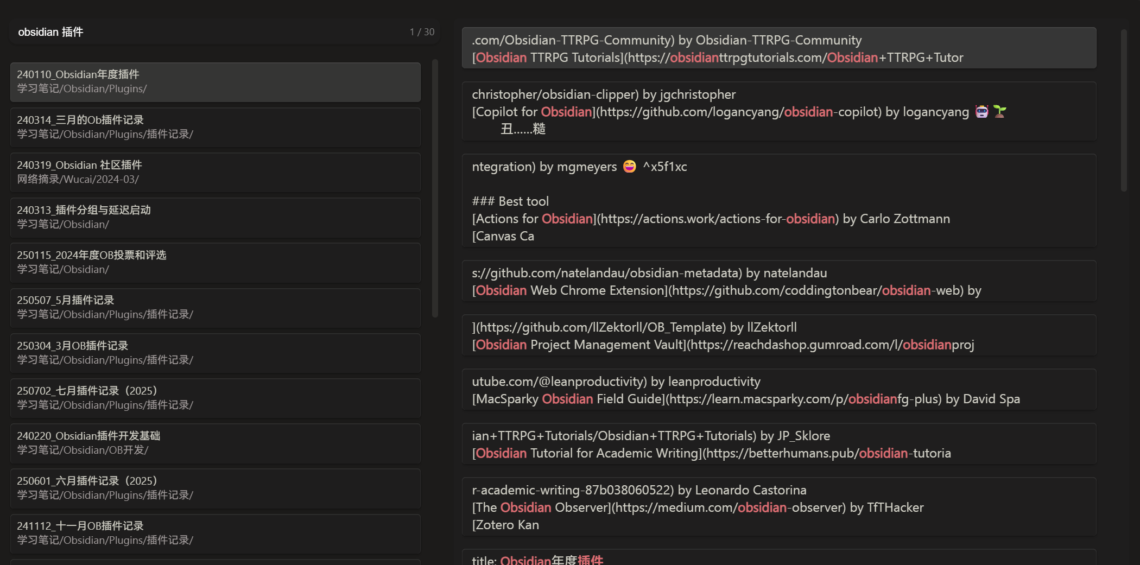
Task: Open result '241112_十一月OB插件记录'
Action: [216, 534]
